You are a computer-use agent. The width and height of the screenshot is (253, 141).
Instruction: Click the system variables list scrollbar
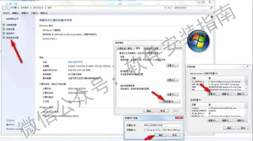pos(246,110)
